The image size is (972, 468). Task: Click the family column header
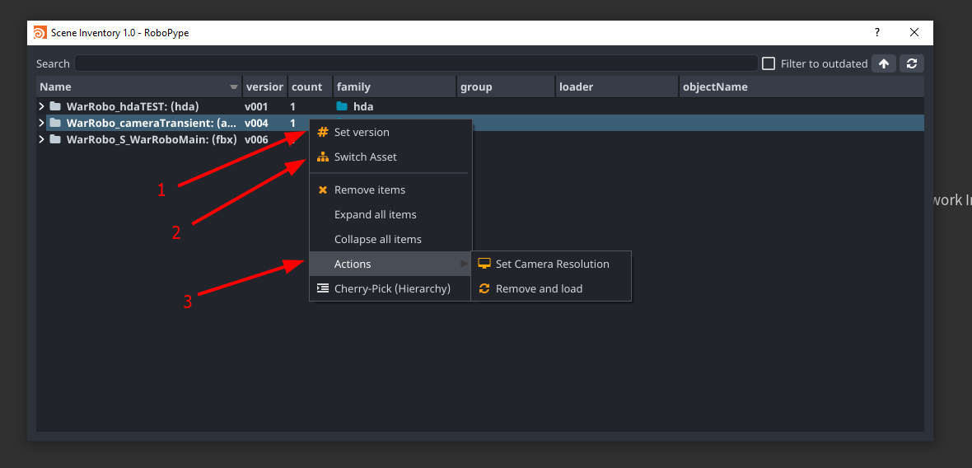pyautogui.click(x=395, y=87)
